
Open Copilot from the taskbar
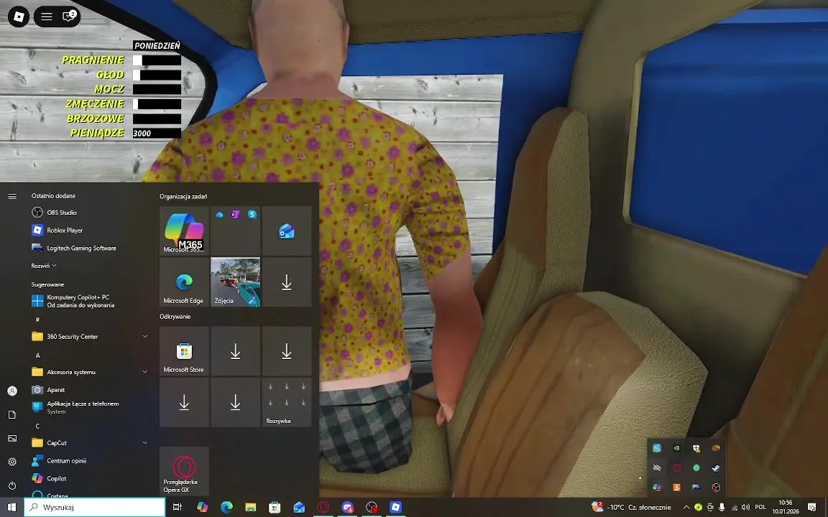202,507
